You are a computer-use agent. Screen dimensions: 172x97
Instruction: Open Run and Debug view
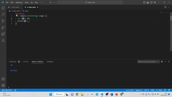[3, 27]
